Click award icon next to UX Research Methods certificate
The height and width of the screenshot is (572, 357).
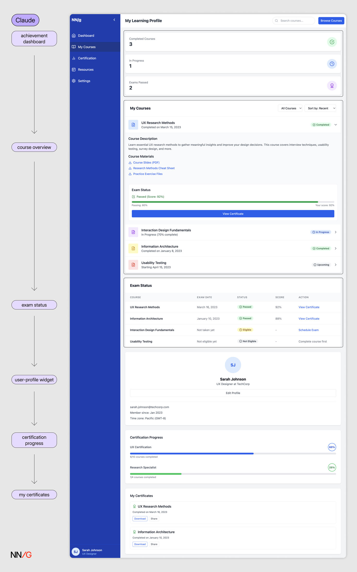coord(134,506)
